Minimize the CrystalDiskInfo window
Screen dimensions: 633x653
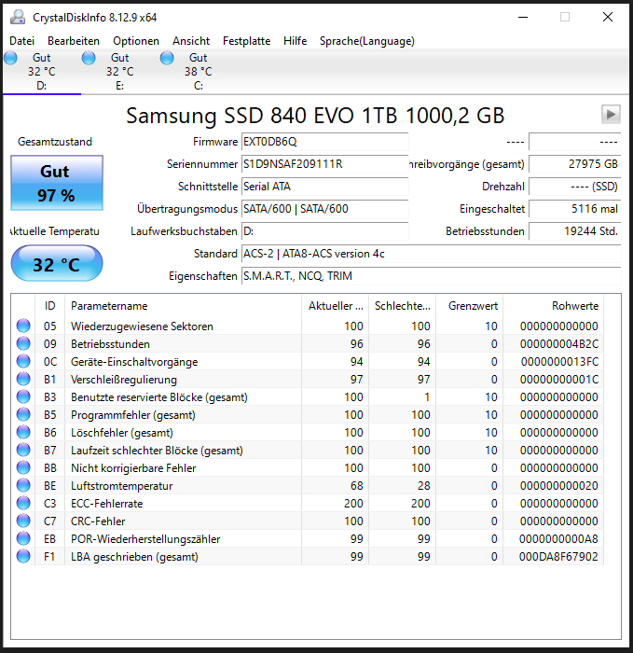[523, 17]
